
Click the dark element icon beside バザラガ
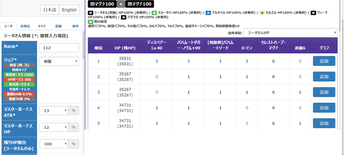tap(124, 17)
